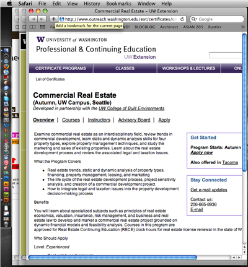Screen dimensions: 248x267
Task: Open the Apple menu
Action: point(9,4)
